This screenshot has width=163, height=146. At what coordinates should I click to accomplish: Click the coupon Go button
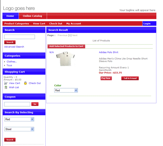[35, 104]
